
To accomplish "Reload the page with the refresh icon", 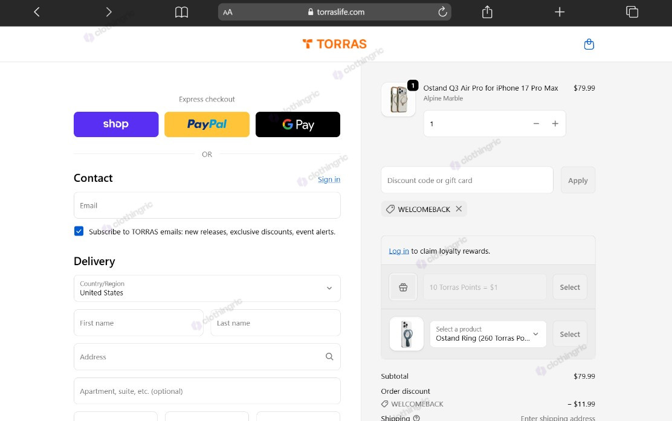I will pos(443,12).
